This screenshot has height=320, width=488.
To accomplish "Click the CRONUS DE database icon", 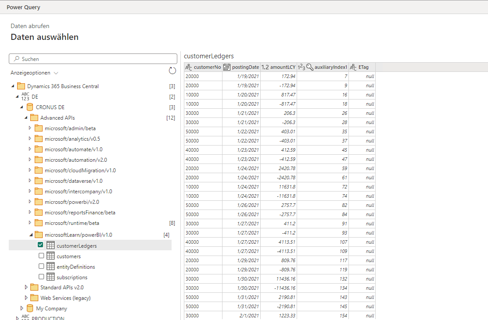I will pos(30,107).
